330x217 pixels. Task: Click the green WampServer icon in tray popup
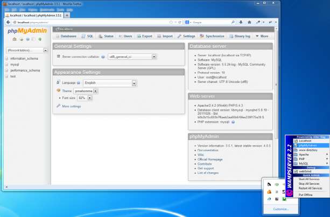point(284,199)
